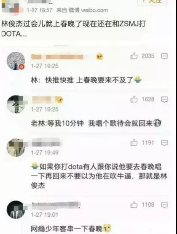177x234 pixels.
Task: Like the comment with 1628 likes
Action: tap(134, 99)
